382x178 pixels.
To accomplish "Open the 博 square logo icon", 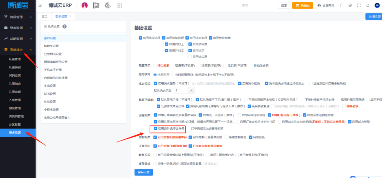I will click(x=96, y=5).
